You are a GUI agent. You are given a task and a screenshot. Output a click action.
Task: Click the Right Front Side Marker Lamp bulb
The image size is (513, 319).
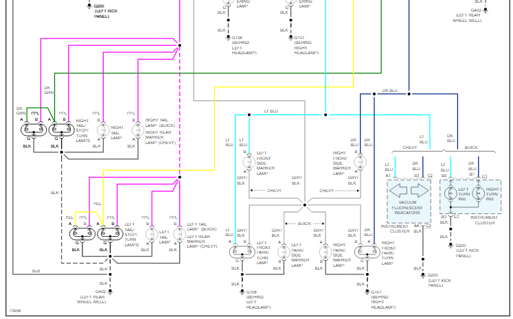click(x=361, y=162)
